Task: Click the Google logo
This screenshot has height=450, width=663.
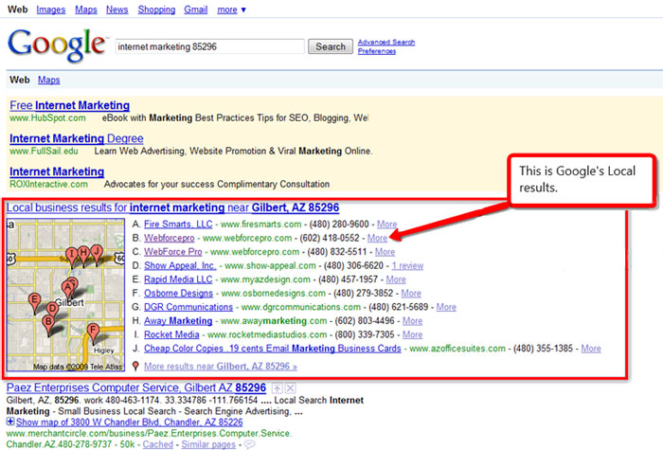Action: pyautogui.click(x=57, y=45)
